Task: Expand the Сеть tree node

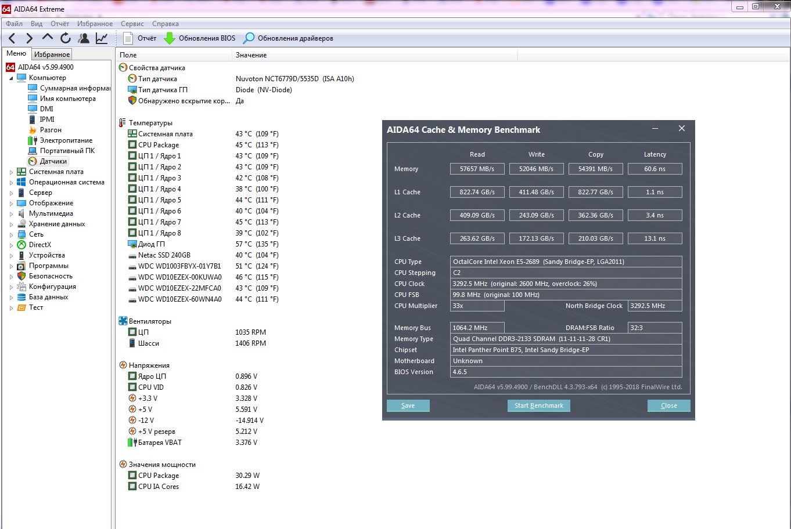Action: pyautogui.click(x=11, y=234)
